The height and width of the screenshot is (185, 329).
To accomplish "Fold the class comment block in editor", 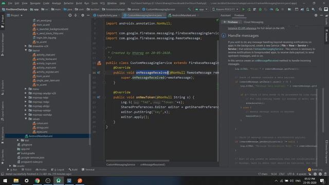I will (104, 48).
